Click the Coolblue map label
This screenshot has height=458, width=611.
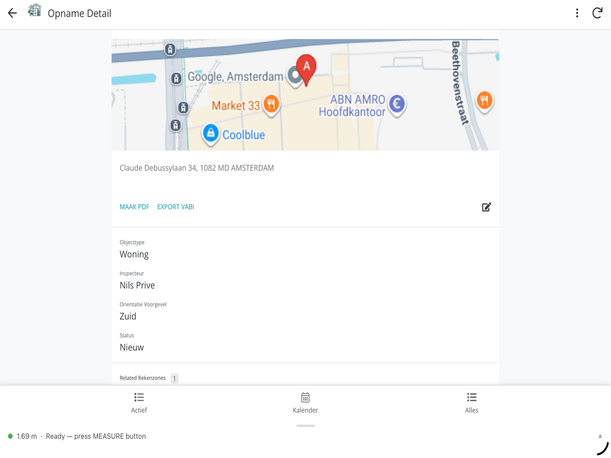244,135
